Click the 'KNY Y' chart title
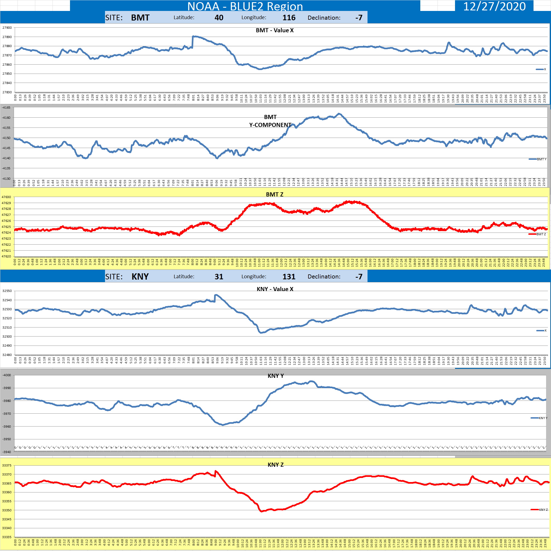This screenshot has height=551, width=551. [x=276, y=376]
